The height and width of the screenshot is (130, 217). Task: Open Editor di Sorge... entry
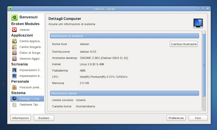[27, 53]
